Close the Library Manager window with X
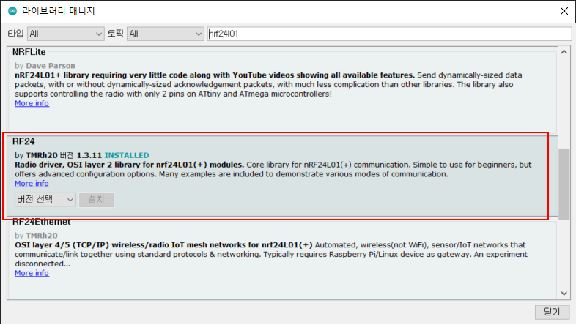This screenshot has width=576, height=325. pos(564,11)
